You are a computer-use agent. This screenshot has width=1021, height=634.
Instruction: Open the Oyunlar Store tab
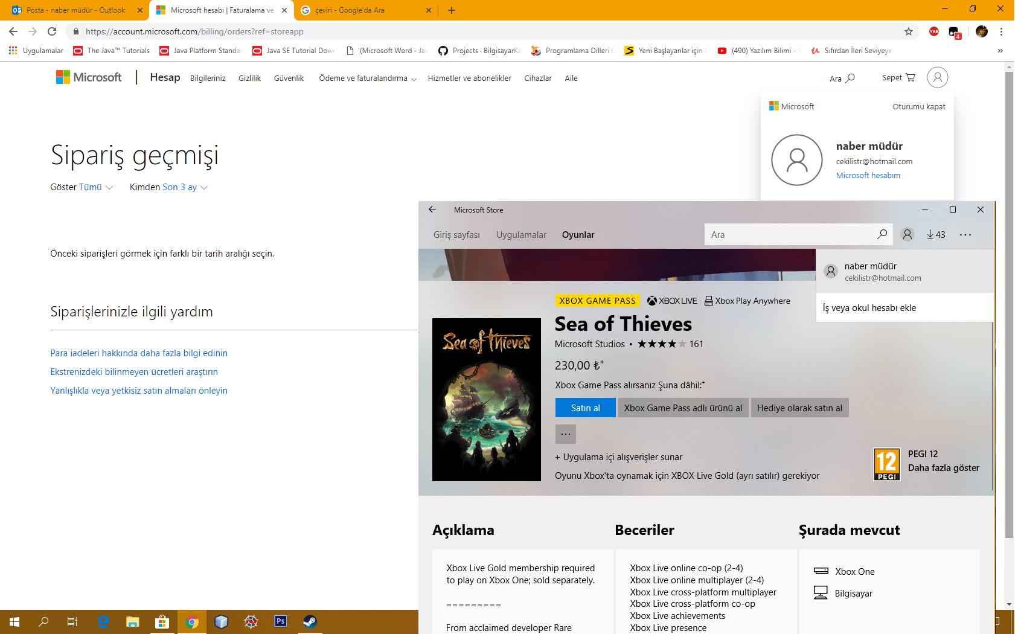578,235
